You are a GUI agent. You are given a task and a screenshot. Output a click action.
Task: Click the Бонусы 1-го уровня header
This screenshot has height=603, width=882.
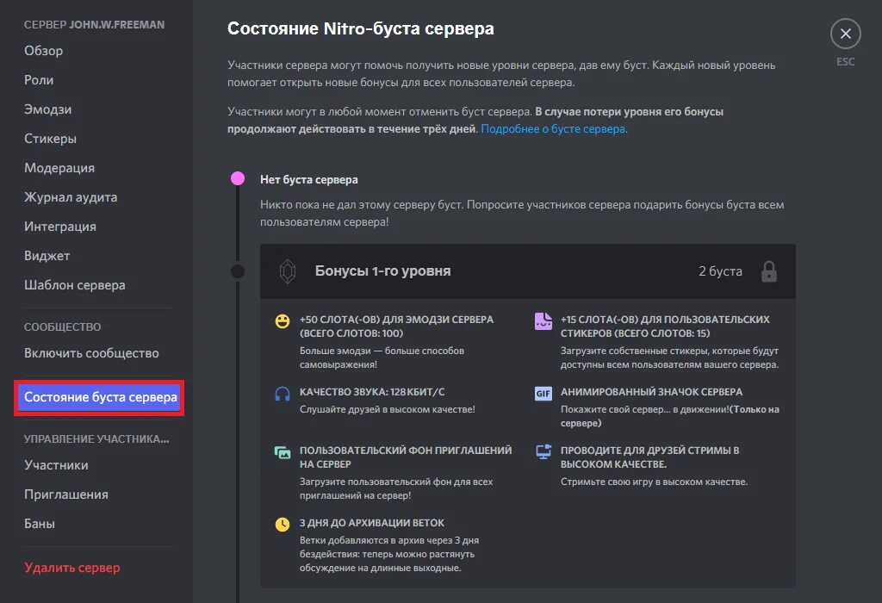(x=382, y=271)
